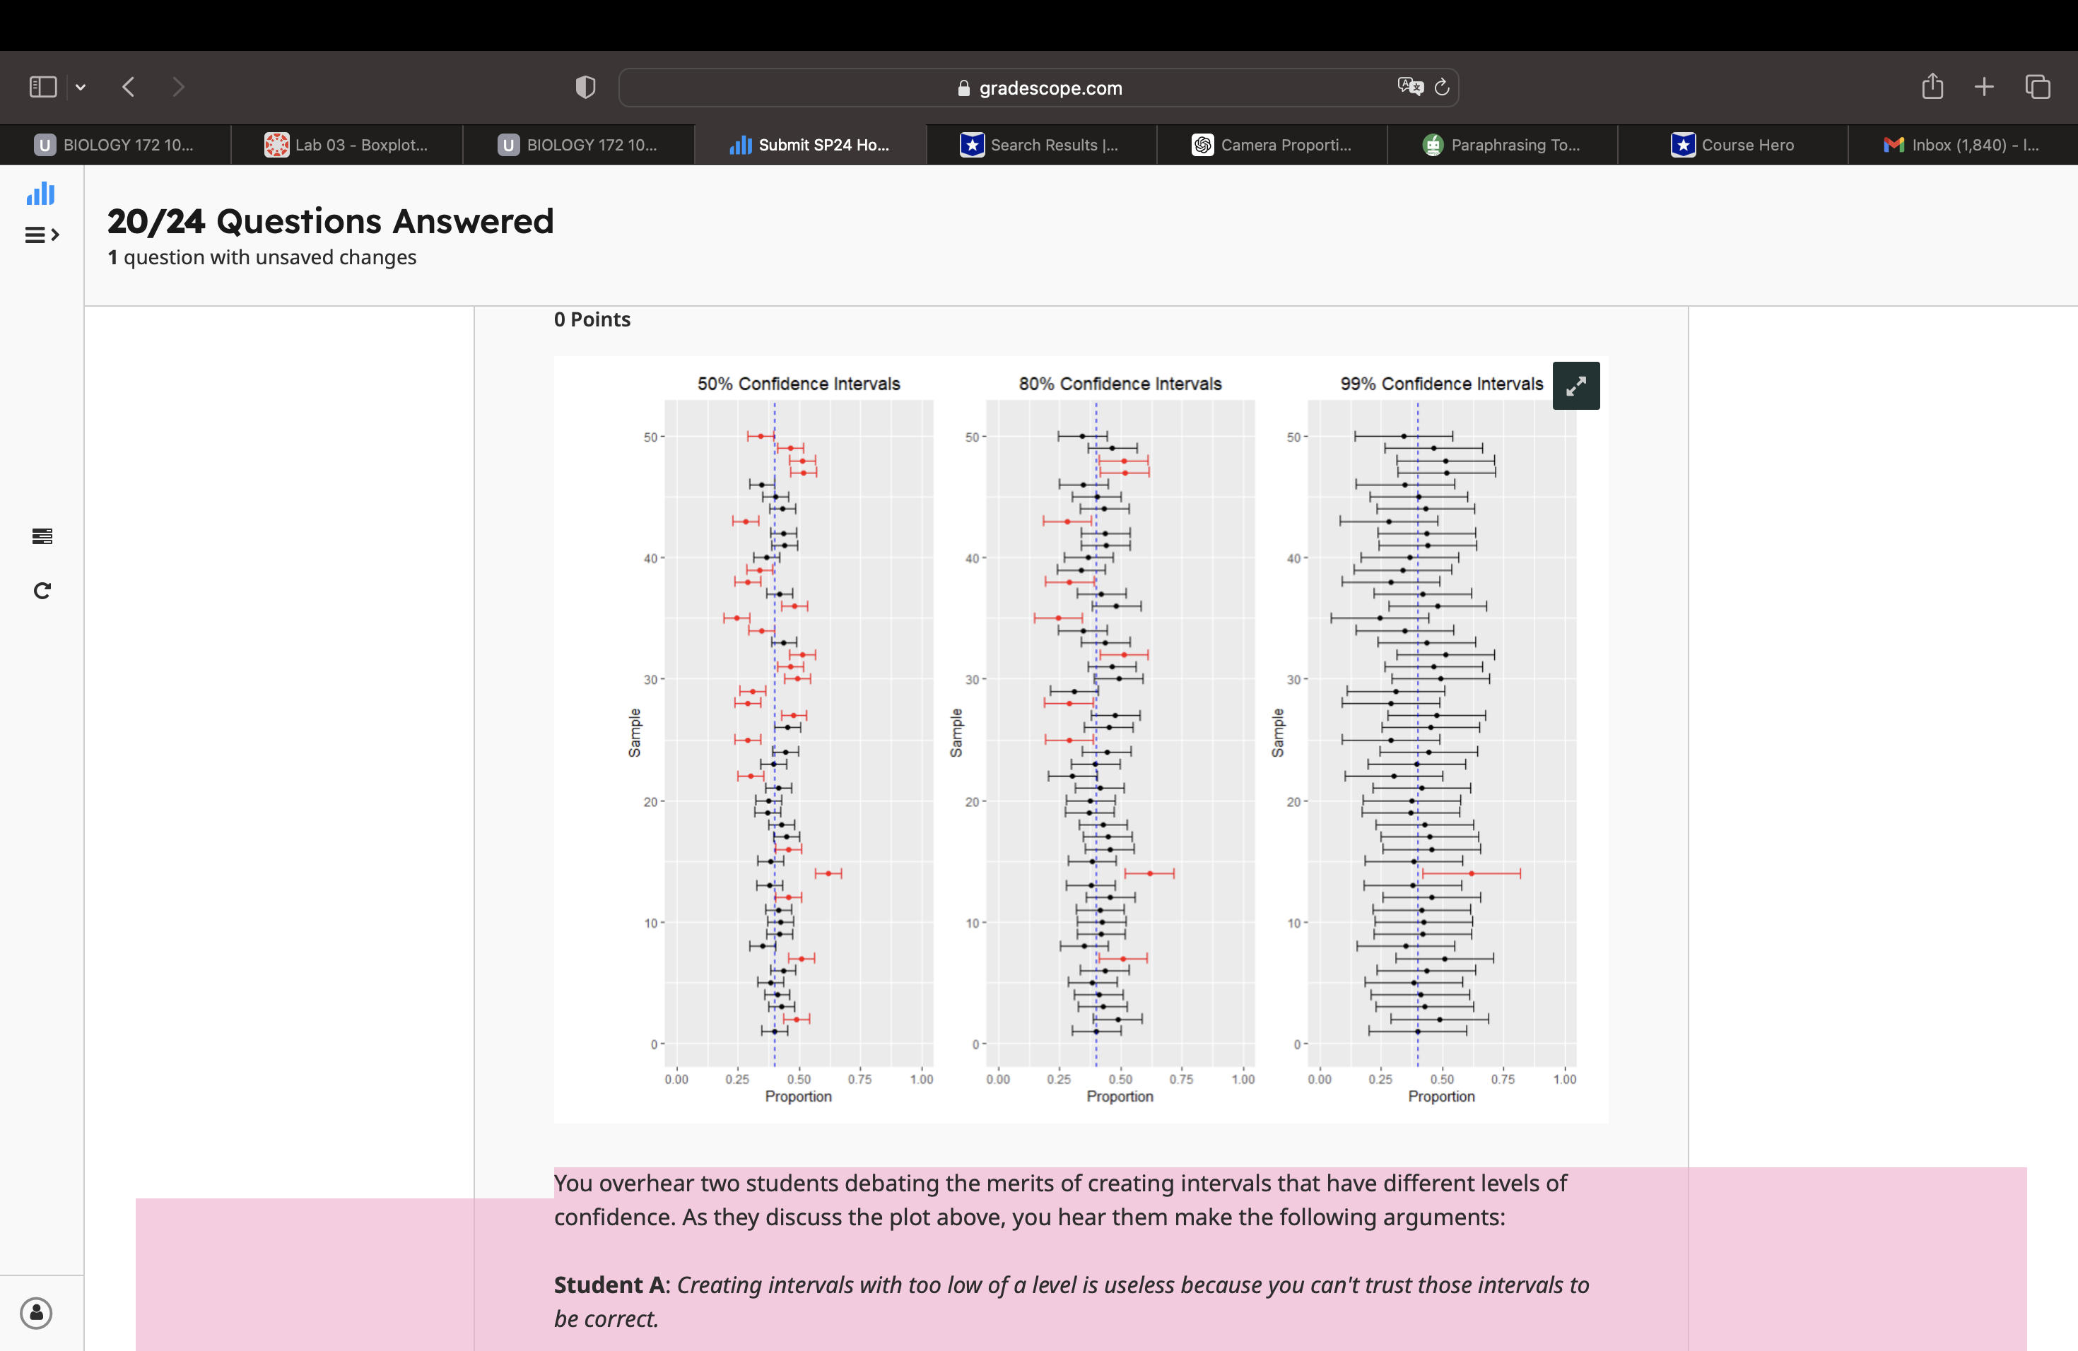Open the account profile icon
The height and width of the screenshot is (1351, 2078).
[37, 1313]
